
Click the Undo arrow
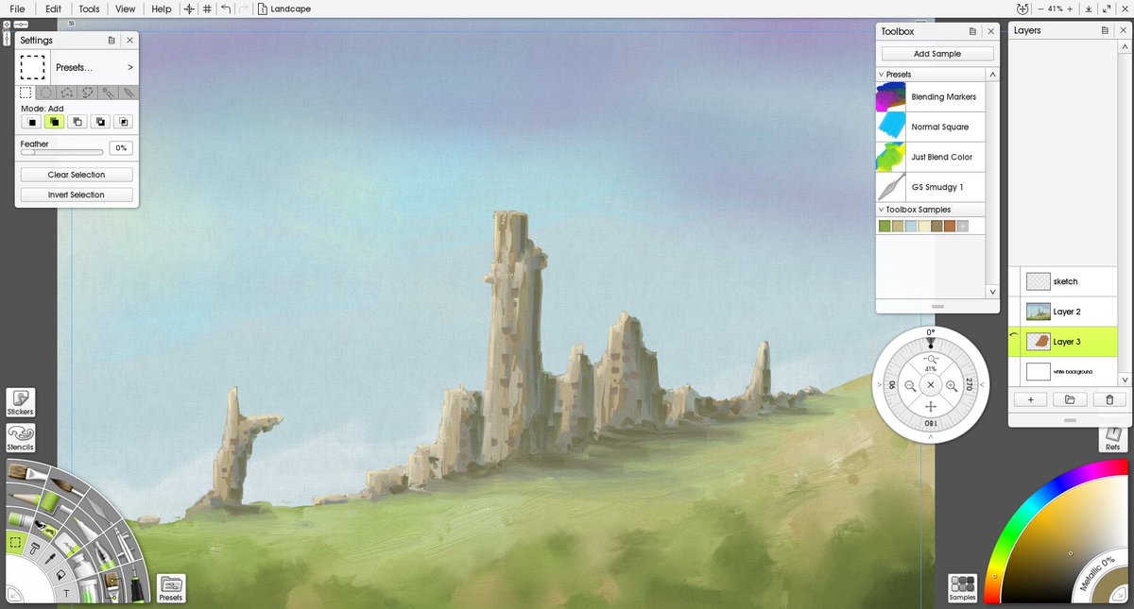pyautogui.click(x=225, y=8)
